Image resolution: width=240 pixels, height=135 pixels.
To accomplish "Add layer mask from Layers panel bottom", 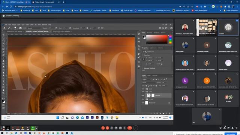I will click(x=157, y=113).
